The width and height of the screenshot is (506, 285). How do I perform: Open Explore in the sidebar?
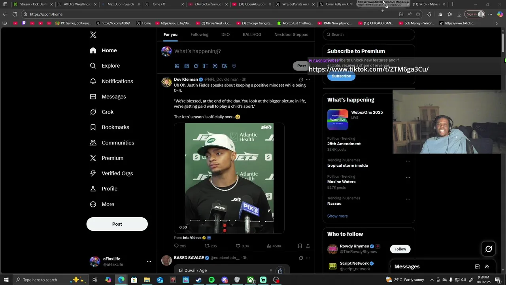[105, 66]
